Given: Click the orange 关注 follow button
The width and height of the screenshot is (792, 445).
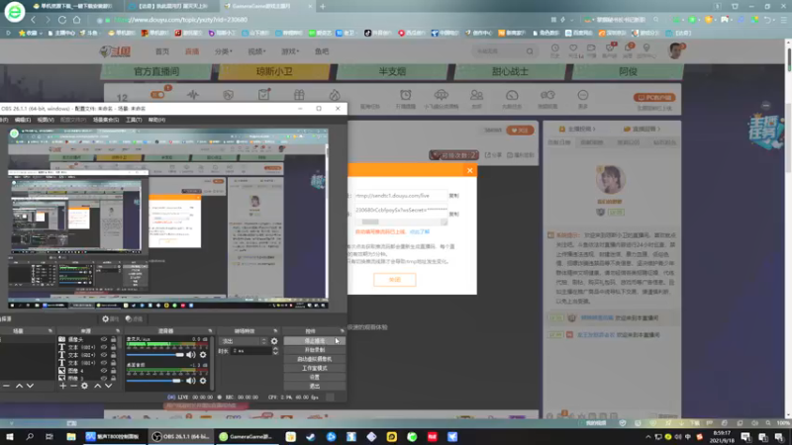Looking at the screenshot, I should tap(520, 131).
